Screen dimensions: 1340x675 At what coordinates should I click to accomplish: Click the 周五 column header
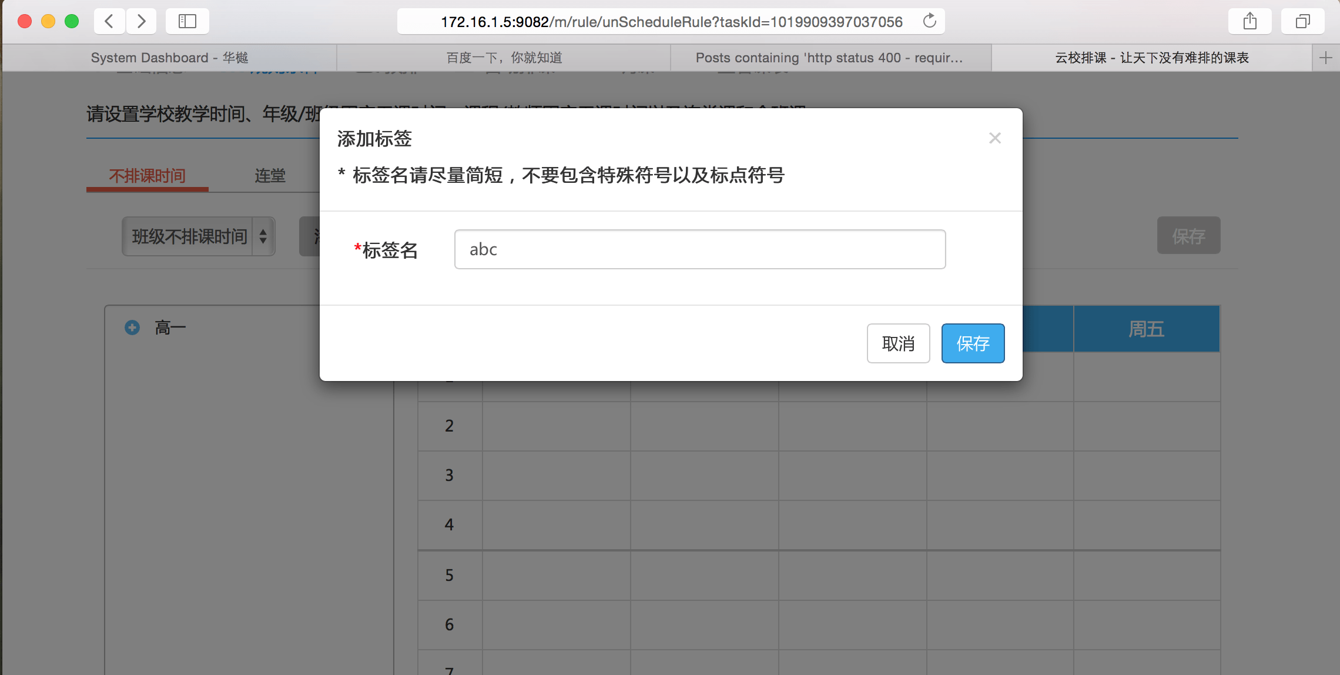(1146, 329)
